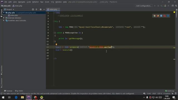Open Project panel settings gear
The width and height of the screenshot is (178, 100).
pyautogui.click(x=41, y=9)
